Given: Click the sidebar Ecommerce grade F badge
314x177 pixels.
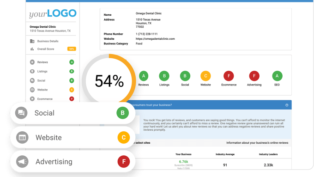Looking at the screenshot, I should point(72,99).
